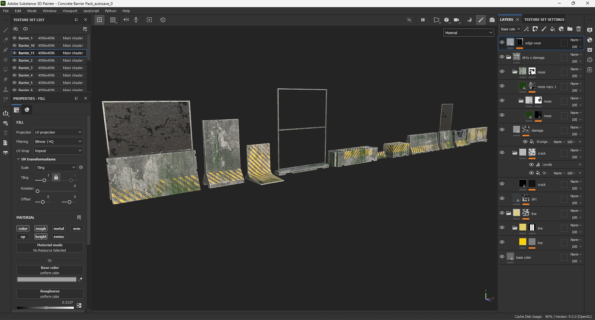Click the Base color uniform color swatch

pyautogui.click(x=47, y=279)
